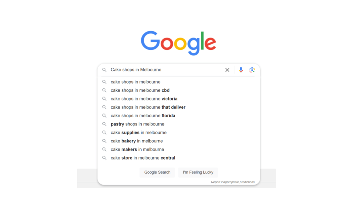Viewport: 353px width, 198px height.
Task: Open Google Lens image search
Action: pyautogui.click(x=252, y=70)
